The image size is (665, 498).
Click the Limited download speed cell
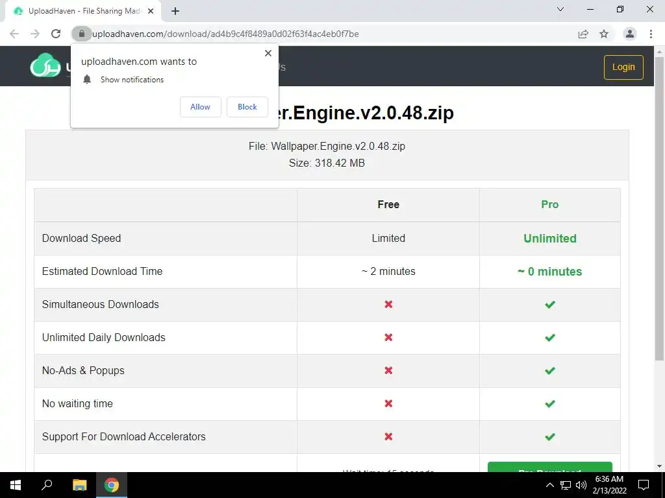click(388, 239)
